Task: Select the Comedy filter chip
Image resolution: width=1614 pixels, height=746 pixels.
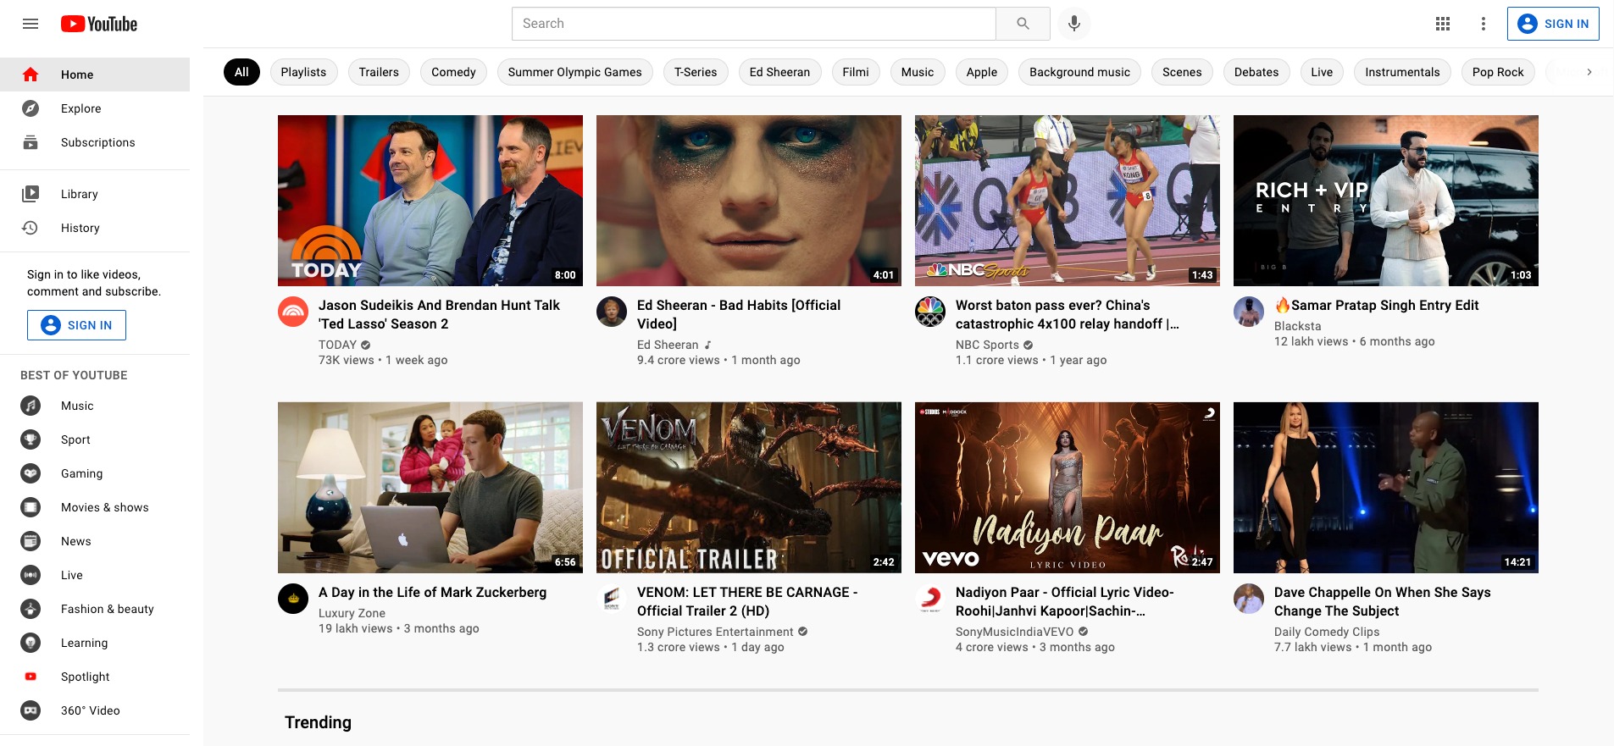Action: click(453, 72)
